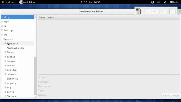This screenshot has height=102, width=181.
Task: Open the network connection icon menu
Action: pyautogui.click(x=165, y=2)
